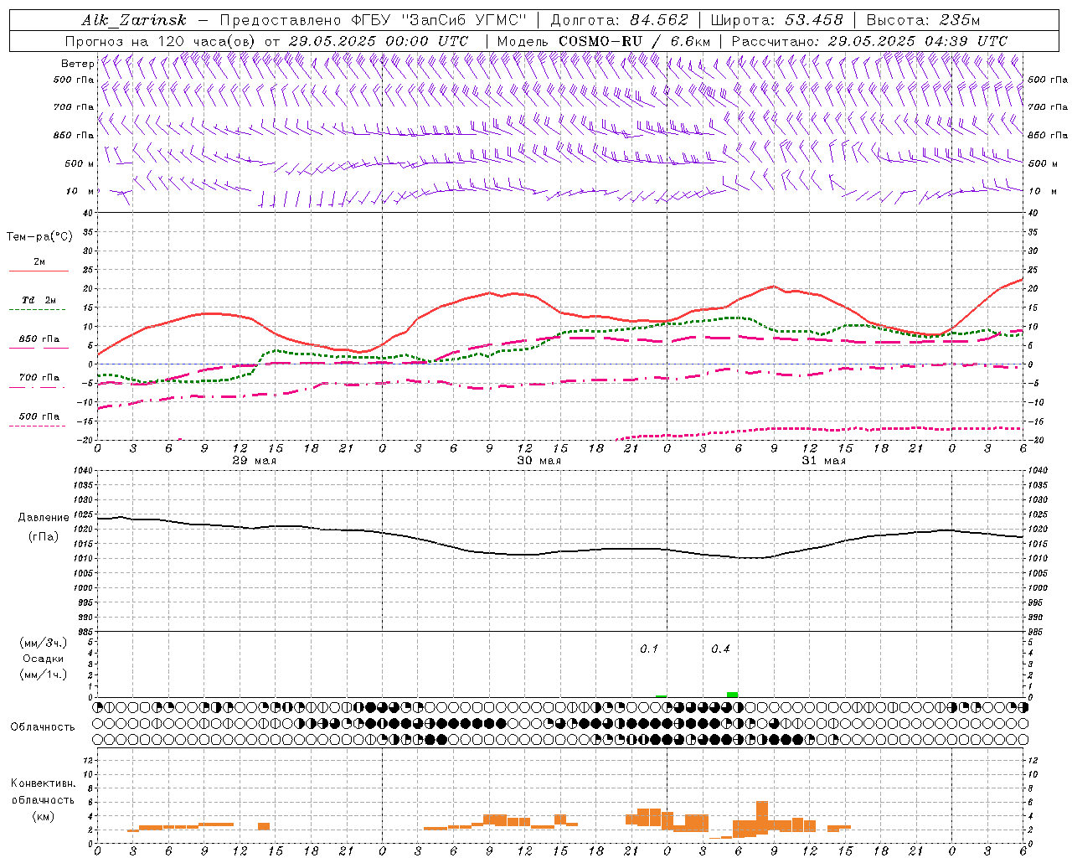
Task: Click the green dashed Td 2м legend line
Action: 39,309
